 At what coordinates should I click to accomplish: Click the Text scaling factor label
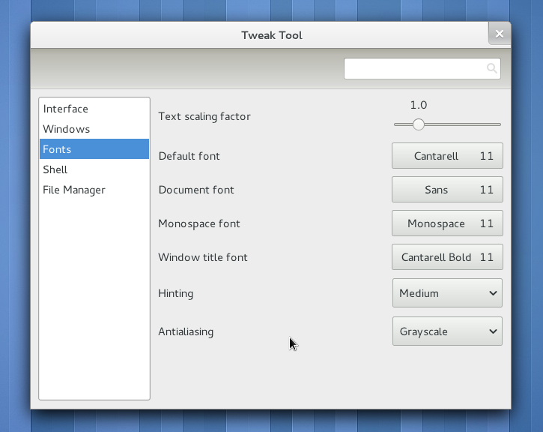pyautogui.click(x=204, y=116)
